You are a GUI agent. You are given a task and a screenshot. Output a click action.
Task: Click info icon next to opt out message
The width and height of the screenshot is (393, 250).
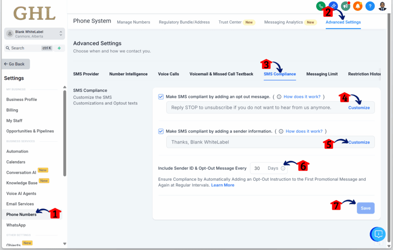click(x=279, y=97)
